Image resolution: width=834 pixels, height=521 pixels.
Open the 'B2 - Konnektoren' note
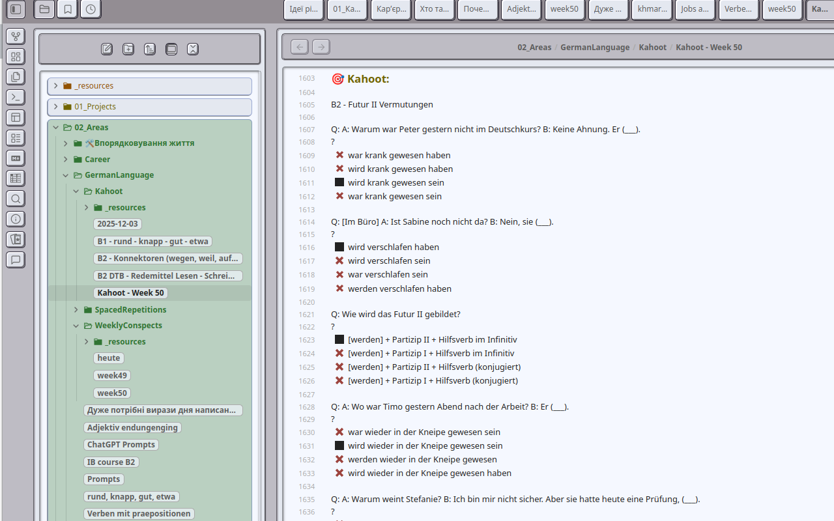coord(168,259)
